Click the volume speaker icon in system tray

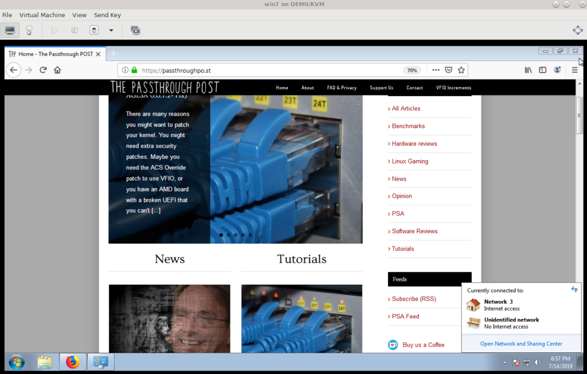pos(537,362)
